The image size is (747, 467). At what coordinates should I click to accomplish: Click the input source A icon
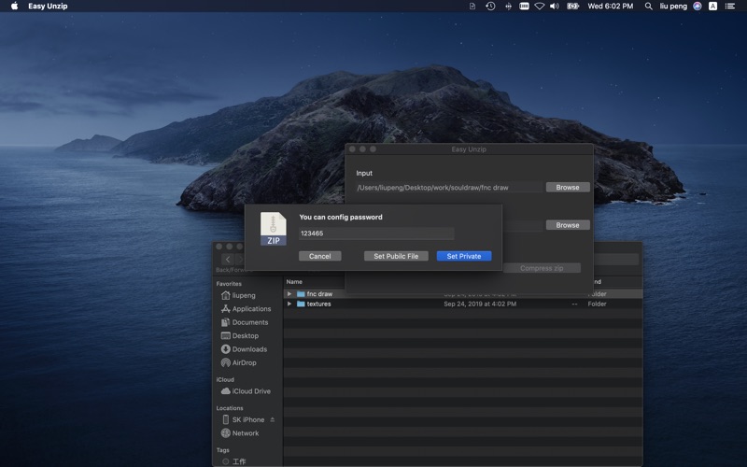point(712,7)
